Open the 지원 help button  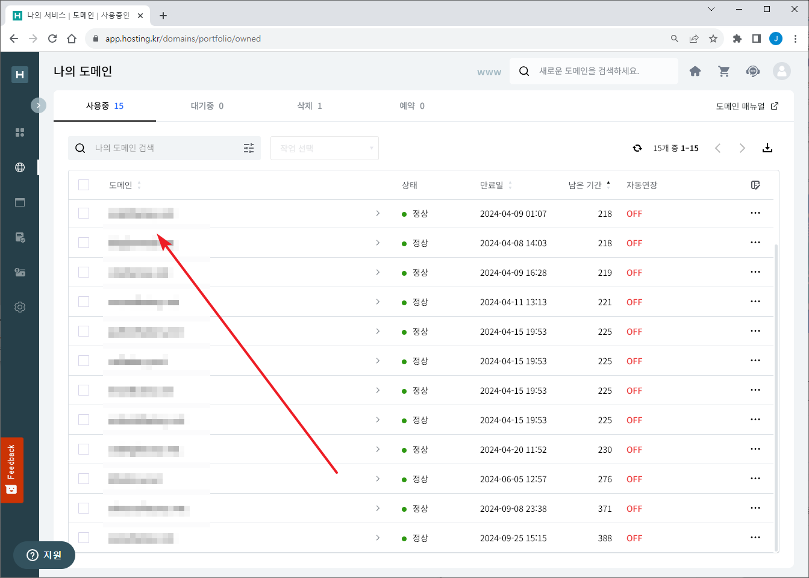[45, 555]
